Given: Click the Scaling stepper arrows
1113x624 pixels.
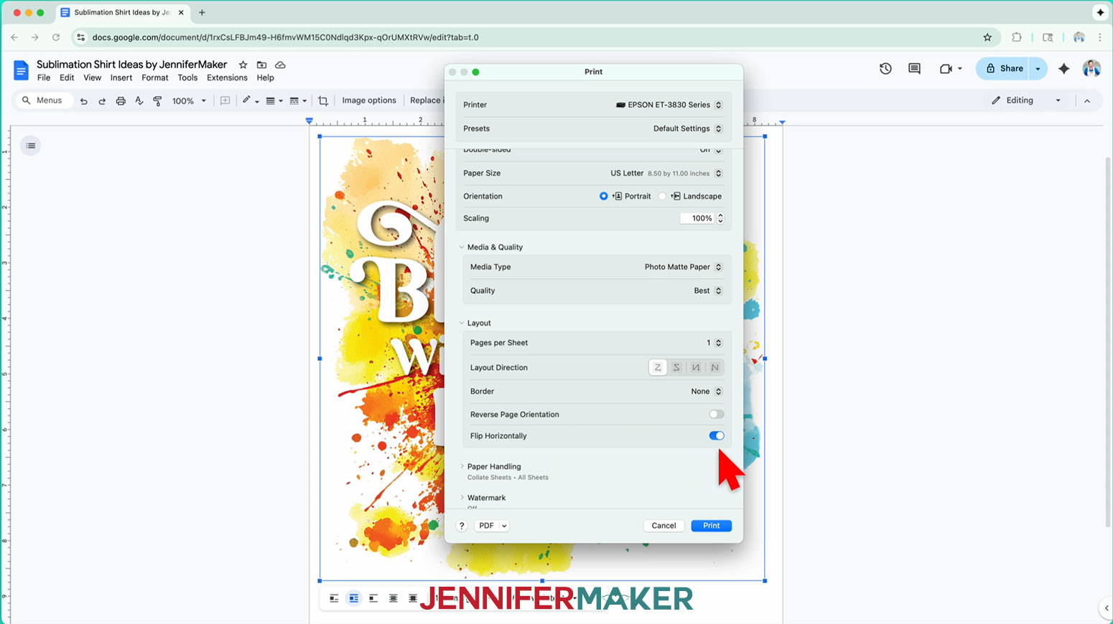Looking at the screenshot, I should [x=720, y=219].
